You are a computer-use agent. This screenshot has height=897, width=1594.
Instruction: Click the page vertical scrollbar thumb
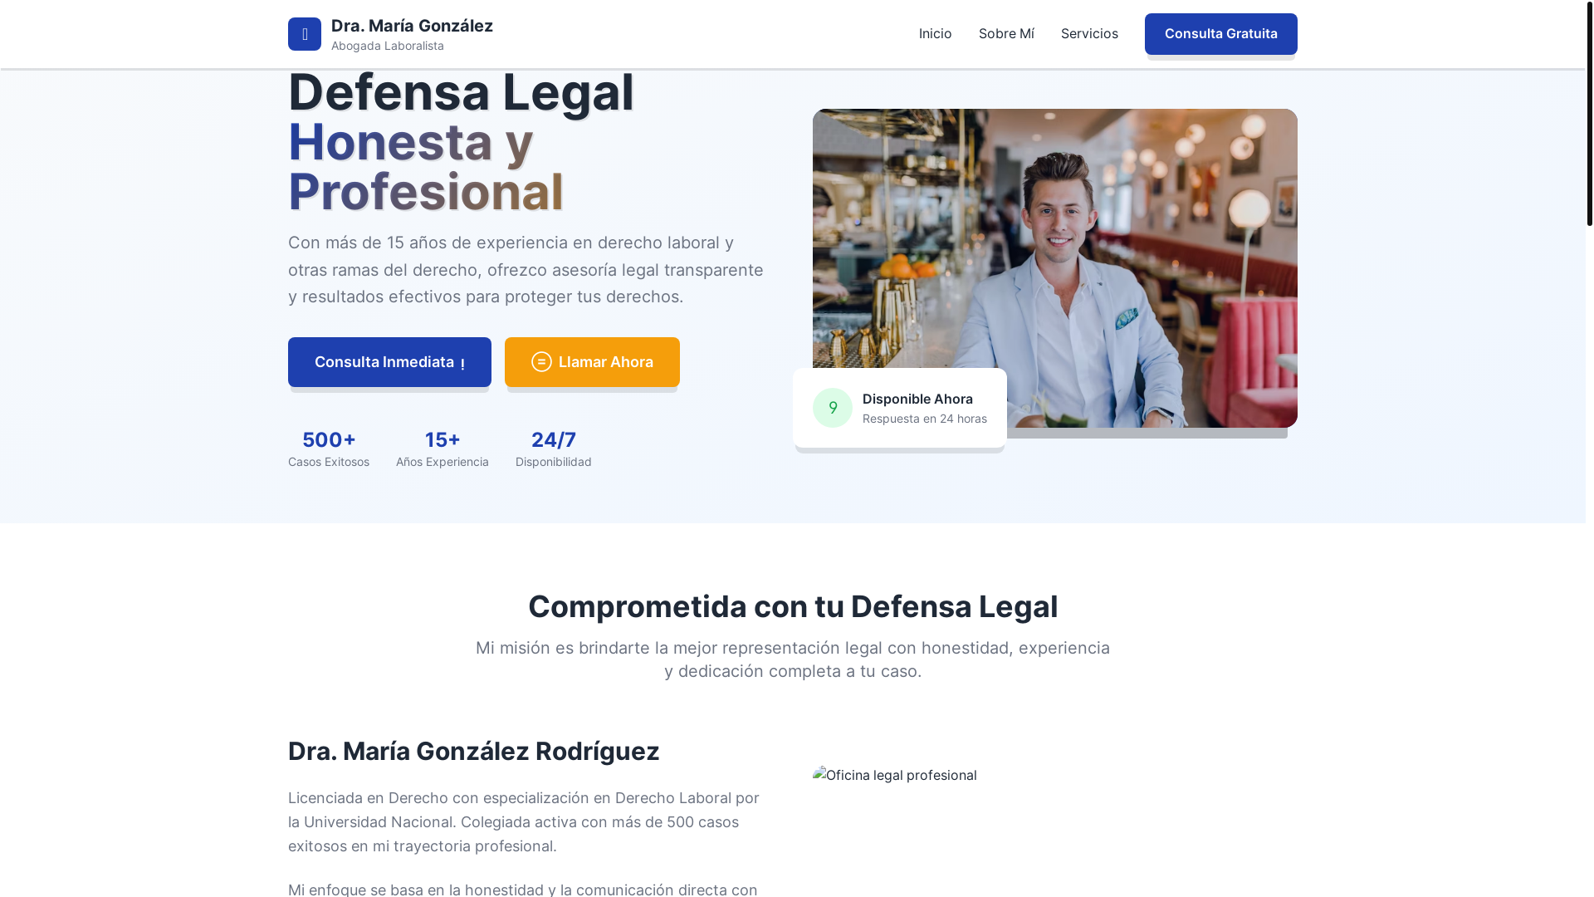(x=1589, y=113)
